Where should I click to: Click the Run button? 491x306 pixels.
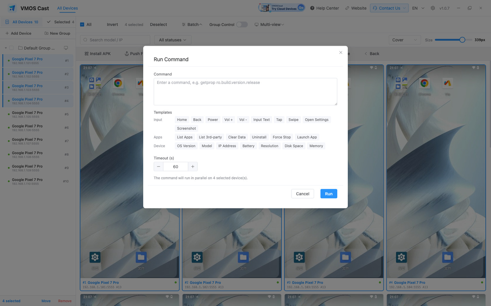[x=329, y=194]
